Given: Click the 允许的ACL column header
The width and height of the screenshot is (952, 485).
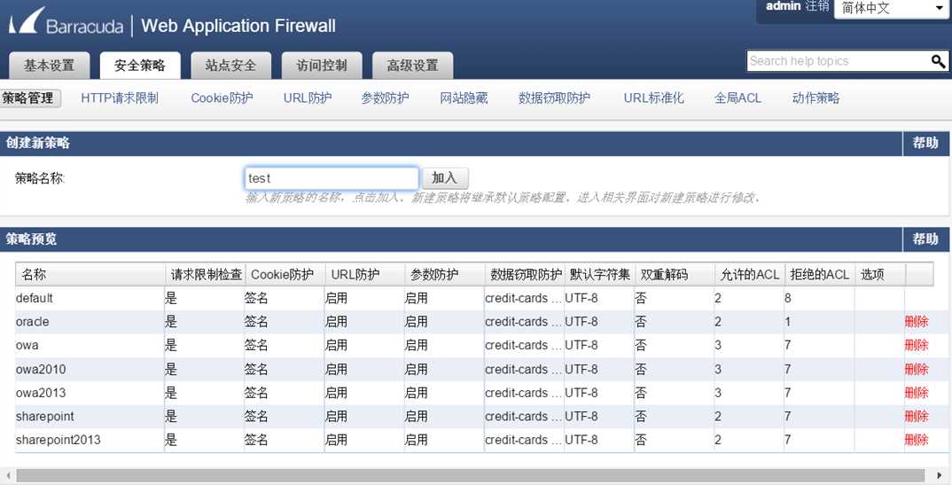Looking at the screenshot, I should 749,274.
